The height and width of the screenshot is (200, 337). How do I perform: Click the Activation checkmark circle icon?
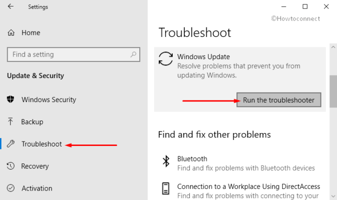coord(11,188)
